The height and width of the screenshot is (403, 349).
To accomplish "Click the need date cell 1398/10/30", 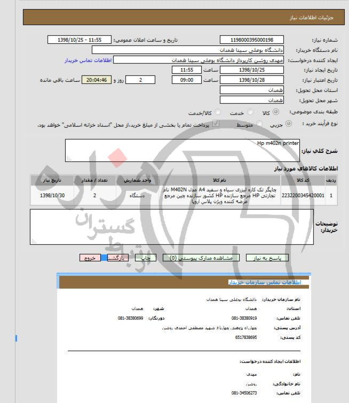I will click(x=52, y=196).
